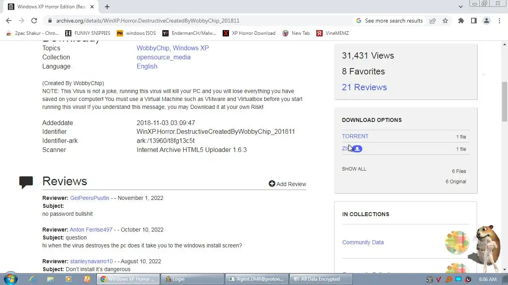
Task: Click the Reviews speech bubble icon
Action: pyautogui.click(x=26, y=182)
